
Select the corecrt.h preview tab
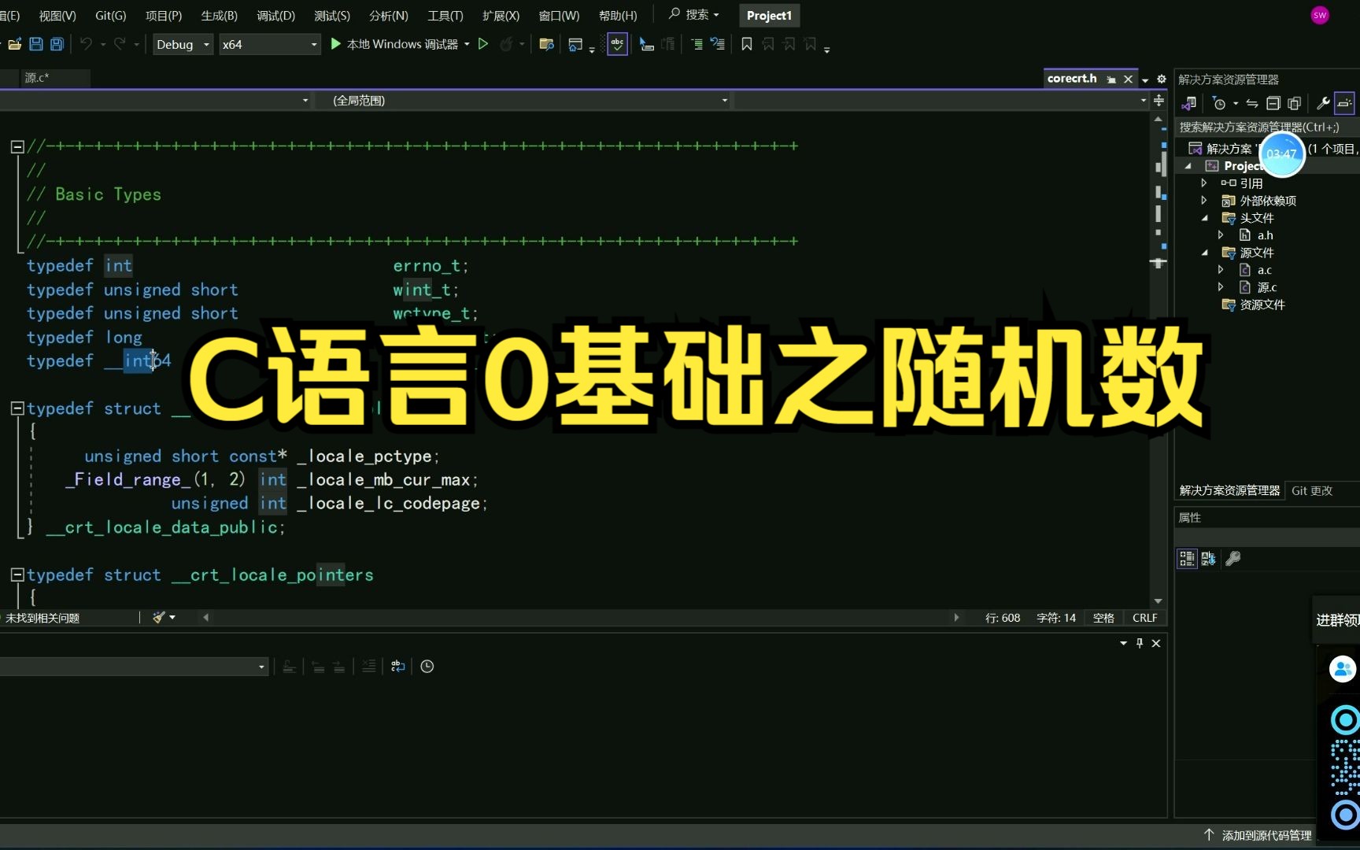[1072, 79]
